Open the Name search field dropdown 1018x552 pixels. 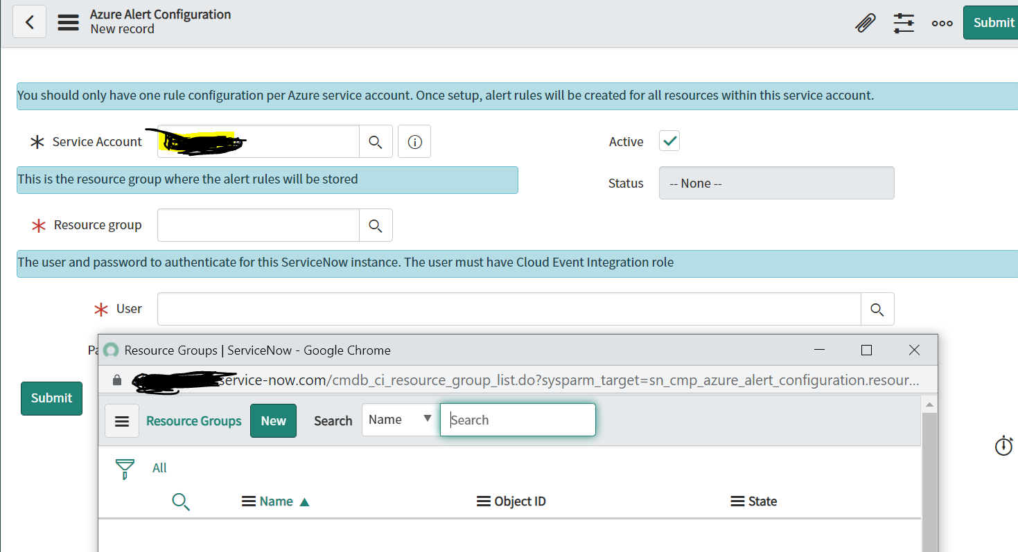[x=400, y=420]
